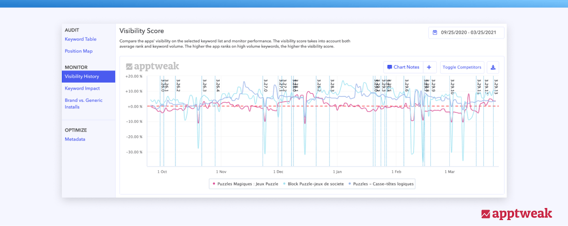Click the AppTweak brand logo at bottom right
Viewport: 568px width, 226px height.
point(516,214)
